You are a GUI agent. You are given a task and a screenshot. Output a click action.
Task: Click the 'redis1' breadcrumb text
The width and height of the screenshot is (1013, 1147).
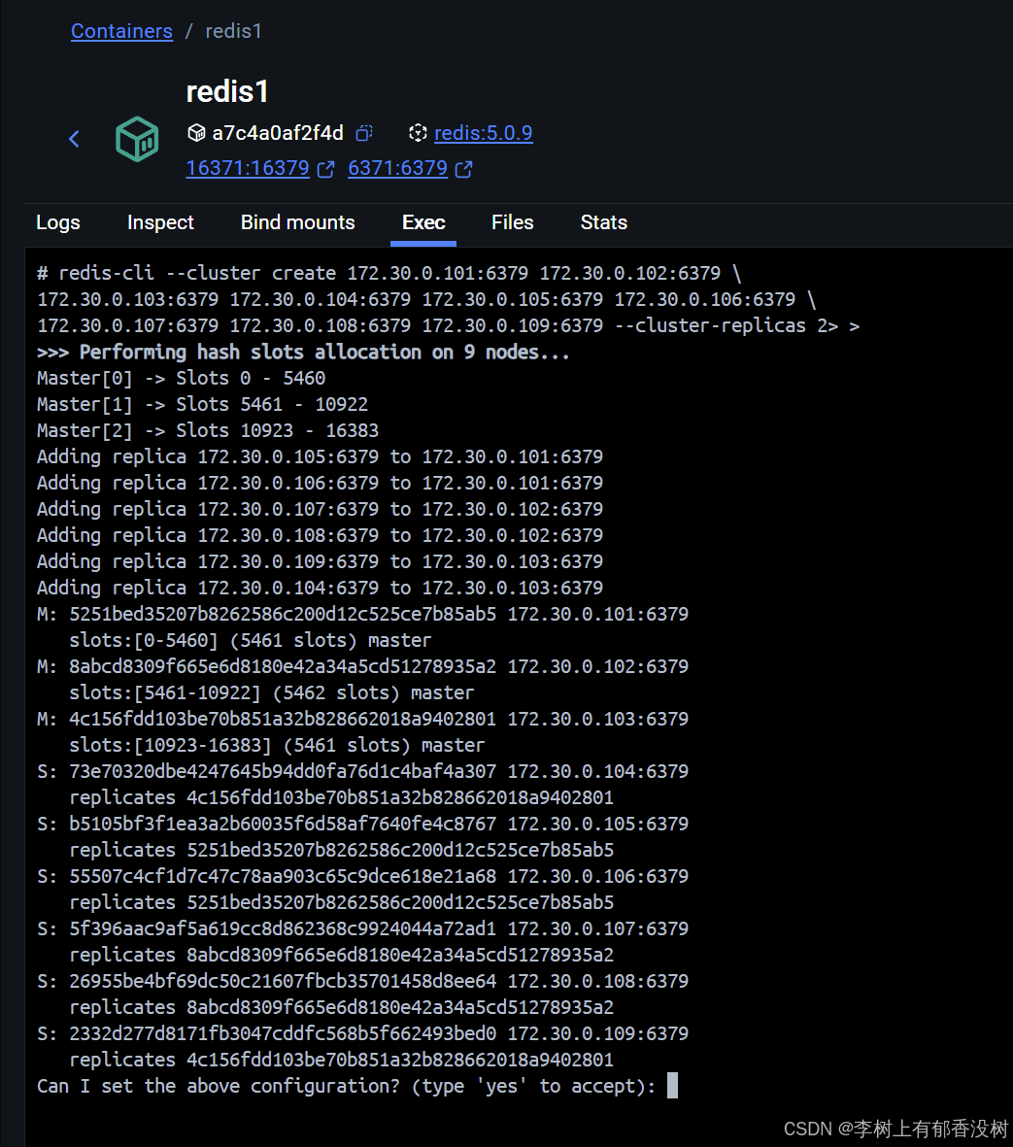coord(233,31)
